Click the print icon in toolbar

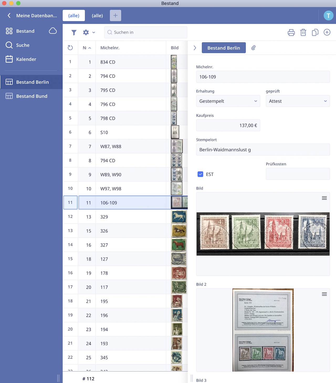(291, 33)
